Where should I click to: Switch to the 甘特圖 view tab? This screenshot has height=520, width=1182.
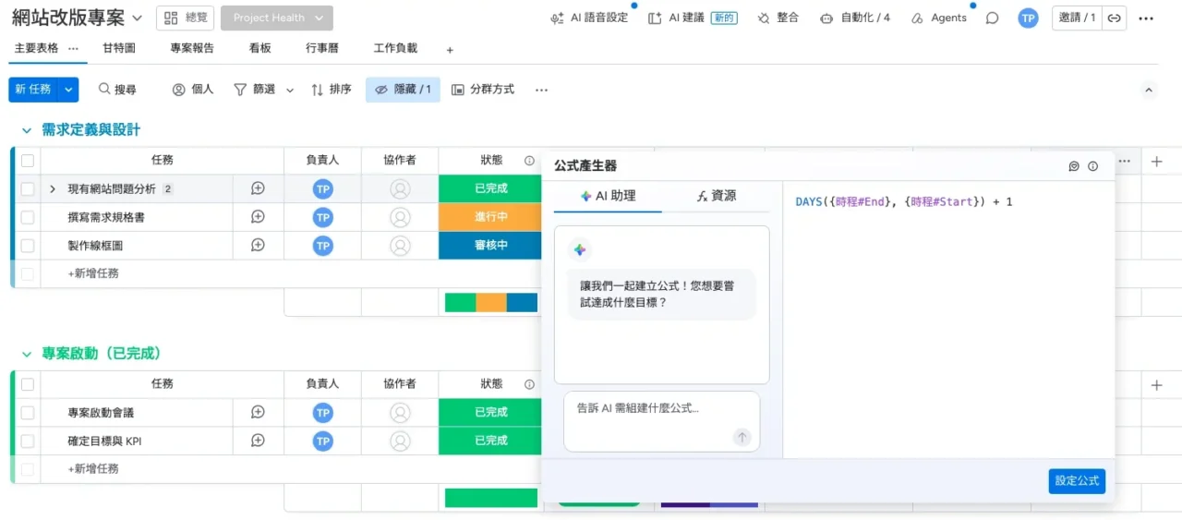coord(119,49)
